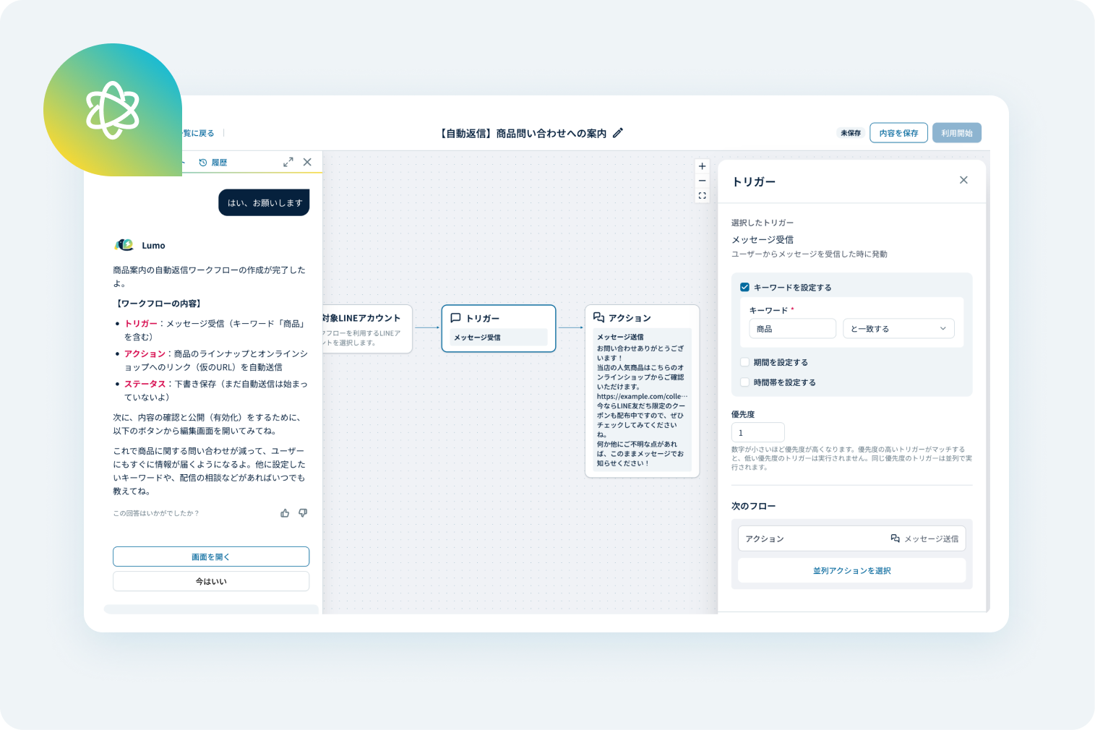The width and height of the screenshot is (1095, 730).
Task: Enable 時間帯を設定する checkbox
Action: click(x=744, y=382)
